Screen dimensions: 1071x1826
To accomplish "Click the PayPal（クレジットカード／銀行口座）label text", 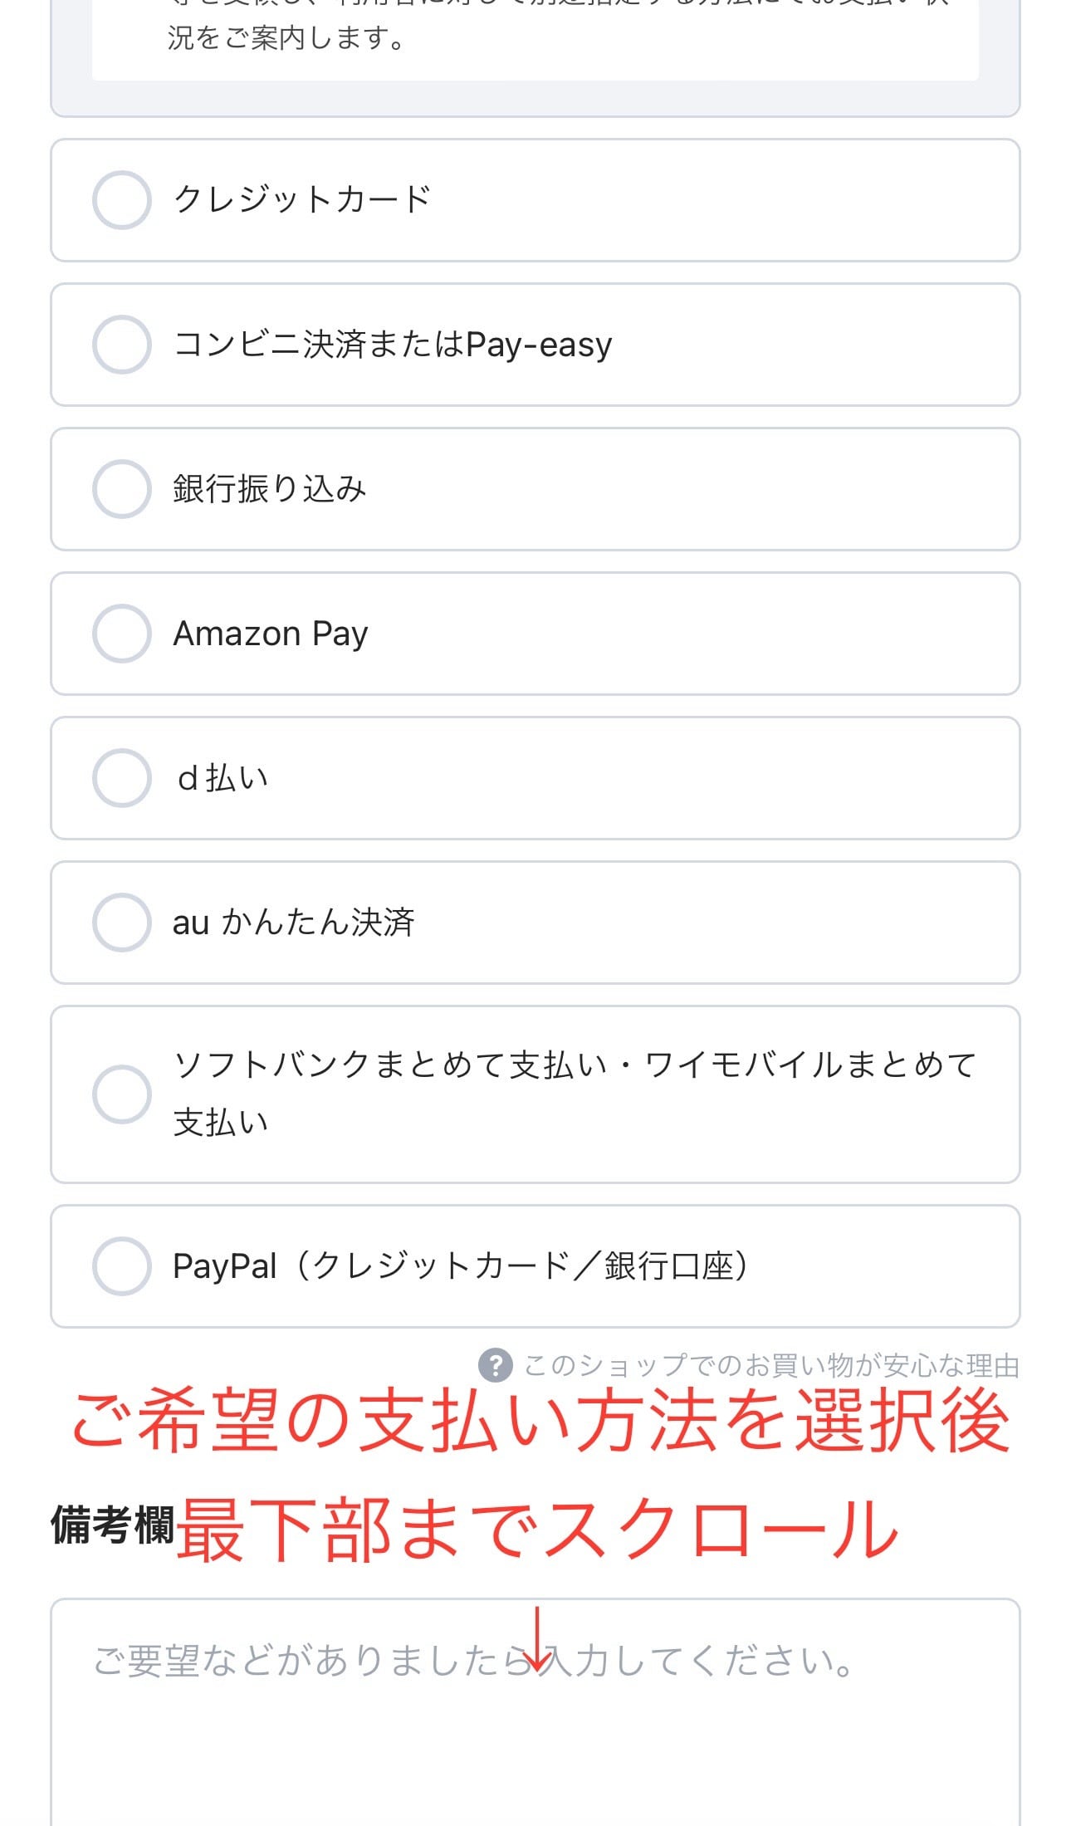I will pyautogui.click(x=461, y=1266).
